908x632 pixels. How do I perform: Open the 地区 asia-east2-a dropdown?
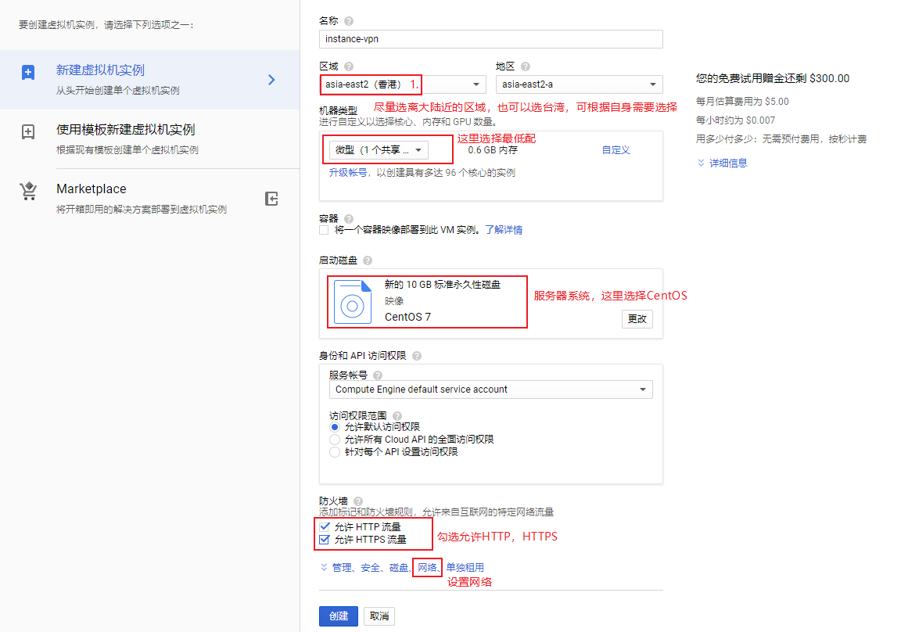(x=579, y=84)
